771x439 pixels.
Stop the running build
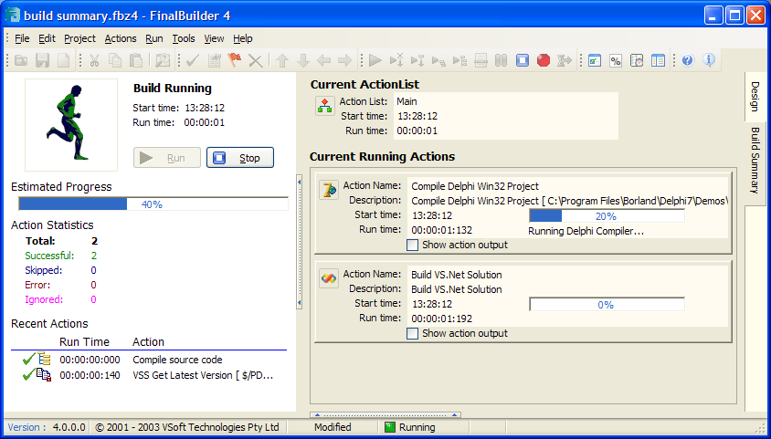pos(240,158)
